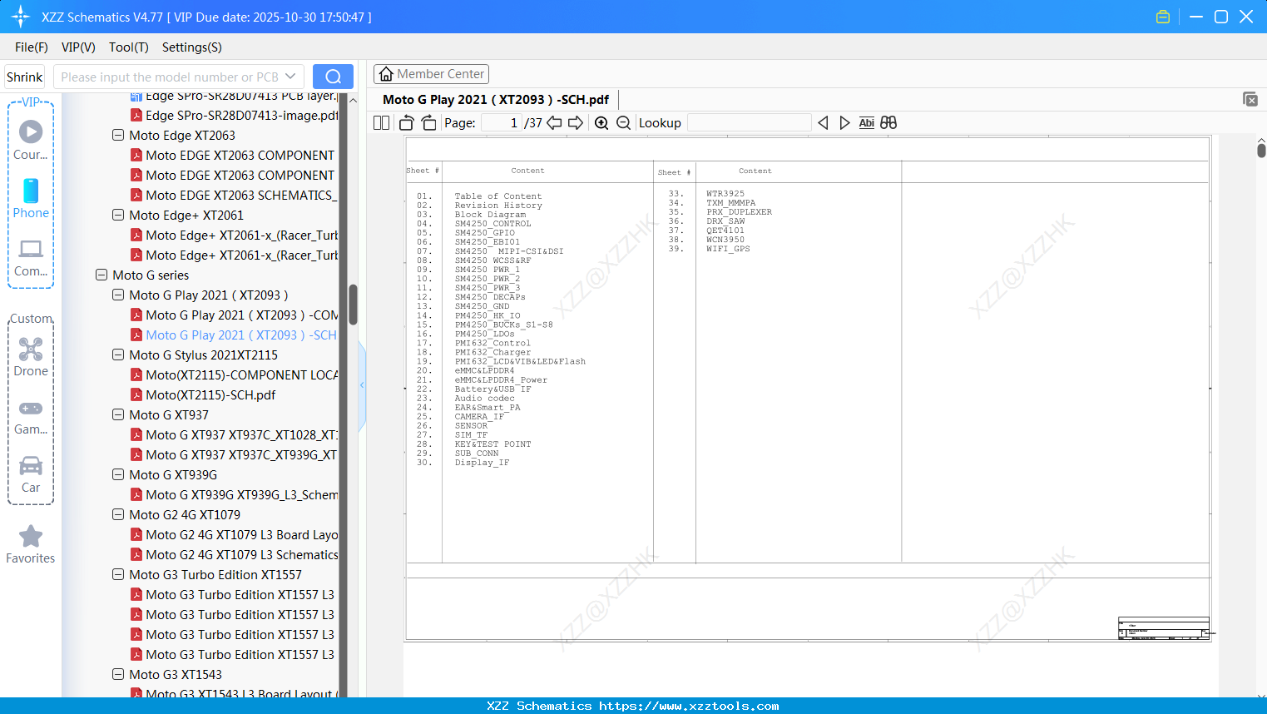The image size is (1267, 714).
Task: Collapse the Moto Edge+ XT2061 folder
Action: click(118, 215)
